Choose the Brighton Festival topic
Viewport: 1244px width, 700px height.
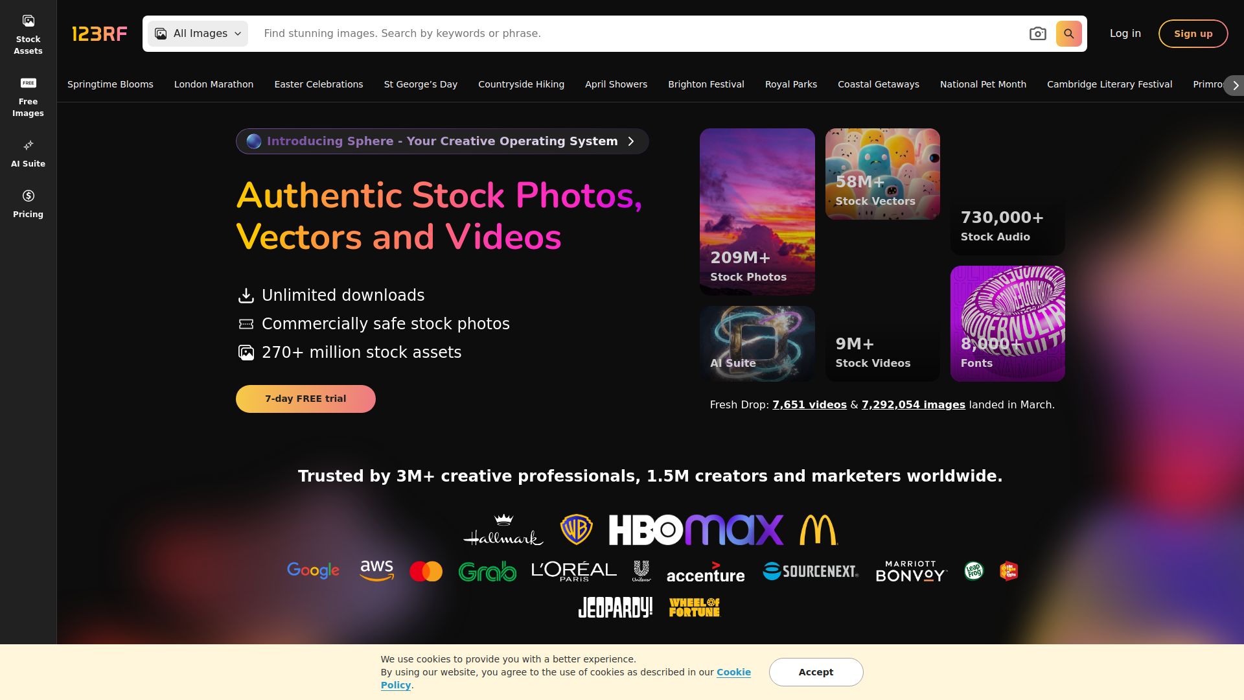[706, 84]
